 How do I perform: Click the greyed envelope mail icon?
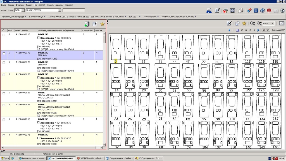click(x=276, y=11)
